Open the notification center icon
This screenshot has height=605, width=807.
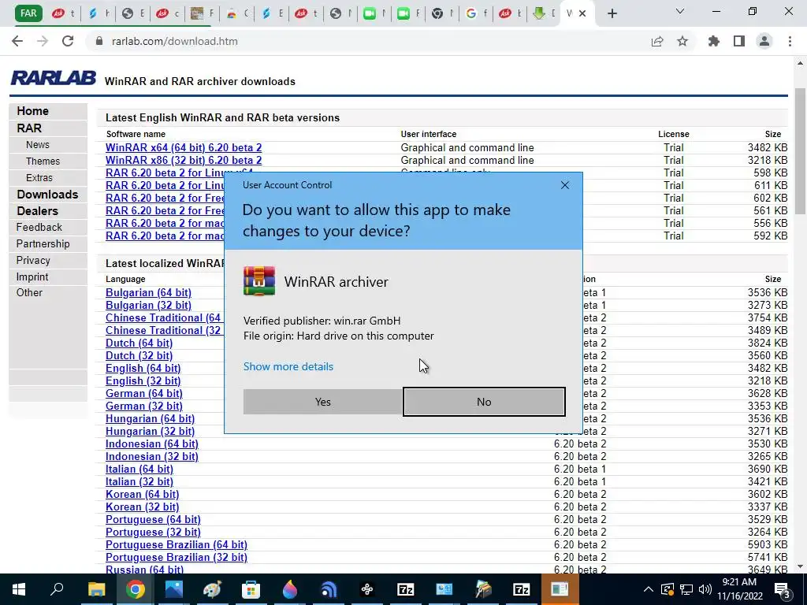click(x=782, y=589)
